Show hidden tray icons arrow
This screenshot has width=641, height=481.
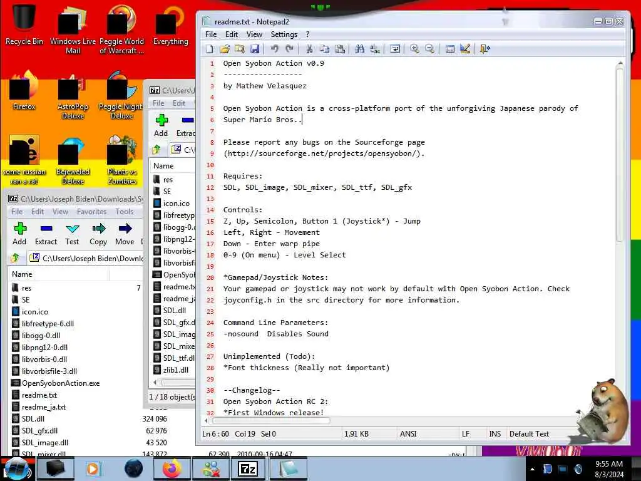tap(532, 469)
